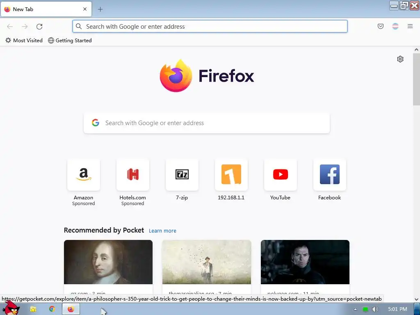Open Getting Started bookmark
The image size is (420, 315).
(70, 41)
